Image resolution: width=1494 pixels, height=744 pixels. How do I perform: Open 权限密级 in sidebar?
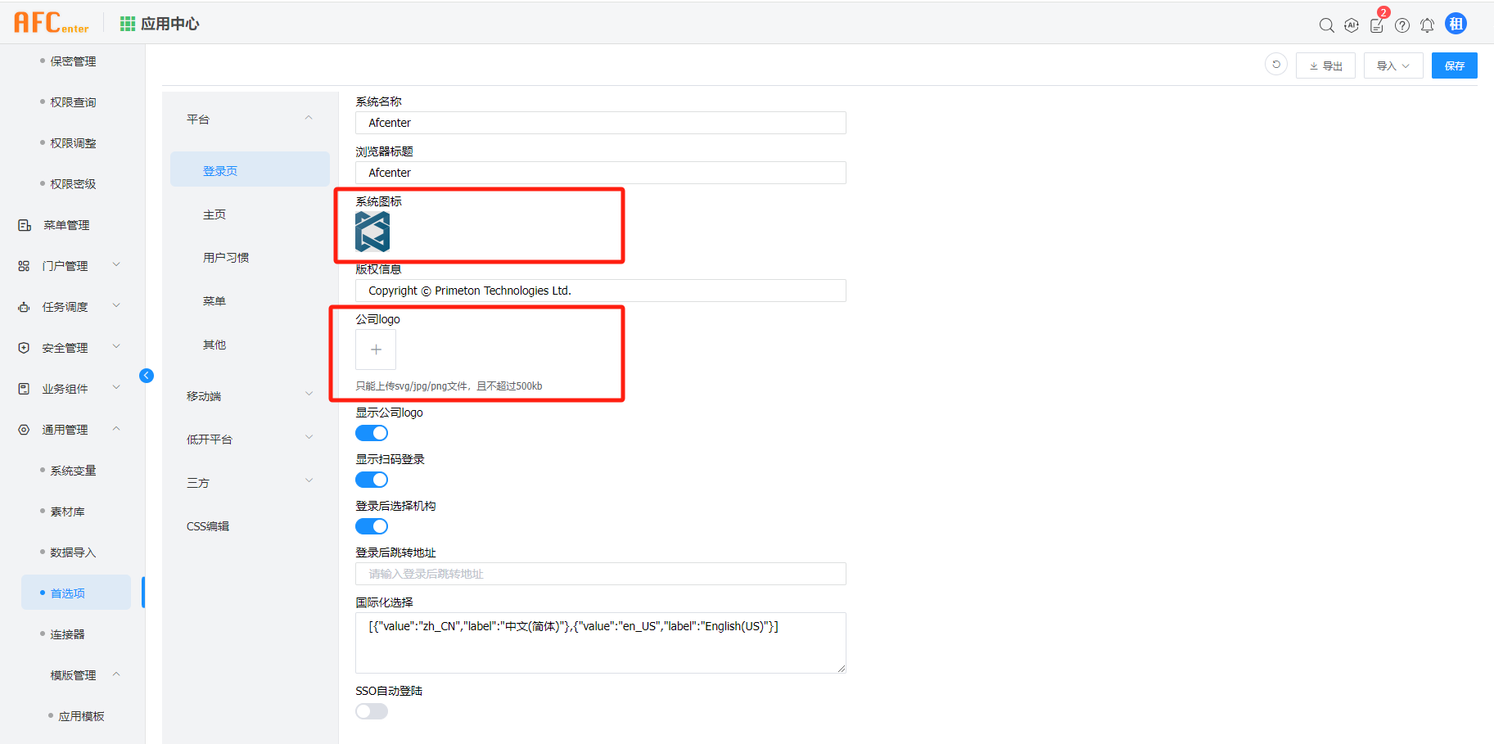pyautogui.click(x=73, y=184)
